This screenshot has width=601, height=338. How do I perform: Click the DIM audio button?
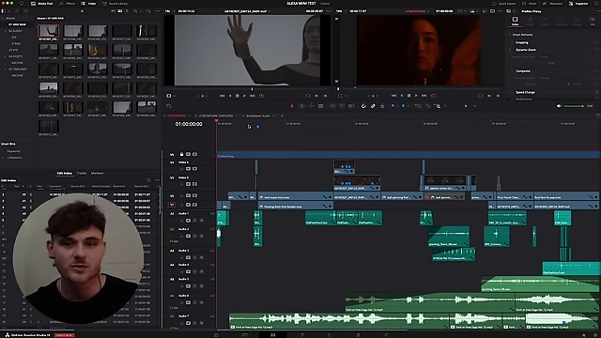590,106
